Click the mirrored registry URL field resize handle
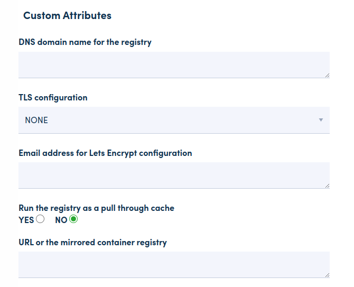 click(327, 275)
